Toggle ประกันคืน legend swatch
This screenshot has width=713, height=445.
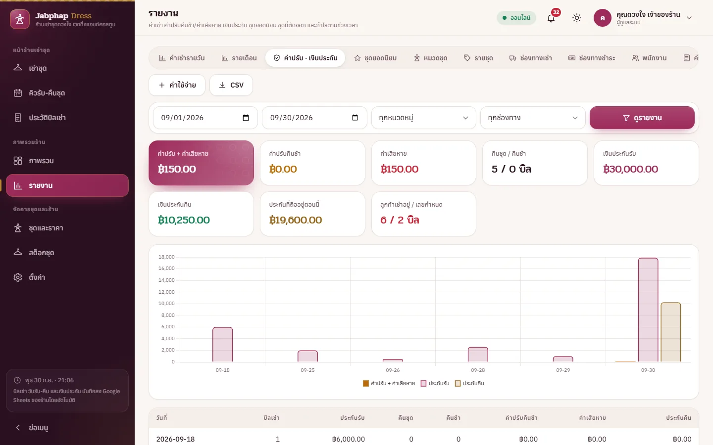click(458, 384)
